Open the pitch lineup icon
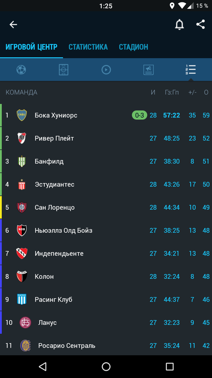This screenshot has height=378, width=212. tap(64, 70)
